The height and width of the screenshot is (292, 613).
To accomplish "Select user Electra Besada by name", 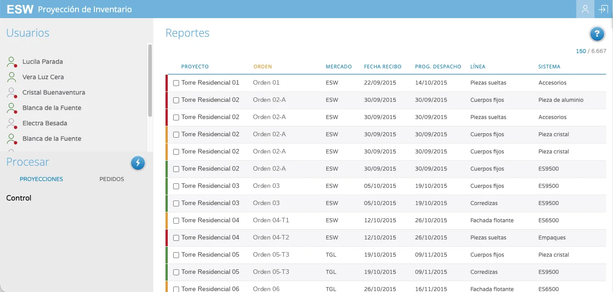I will [44, 123].
